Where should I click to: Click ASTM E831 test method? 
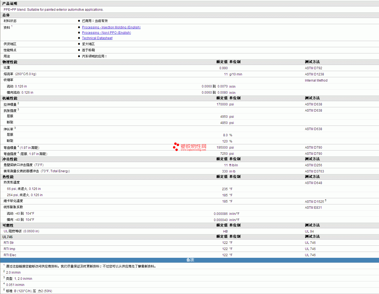coord(313,208)
